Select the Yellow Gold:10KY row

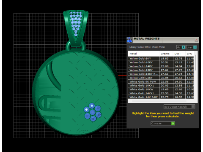(x=161, y=62)
